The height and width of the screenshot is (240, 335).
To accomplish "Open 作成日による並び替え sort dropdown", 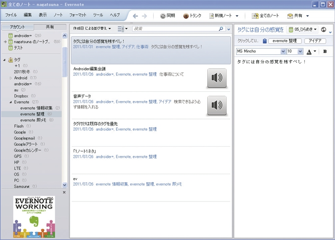I will 92,28.
